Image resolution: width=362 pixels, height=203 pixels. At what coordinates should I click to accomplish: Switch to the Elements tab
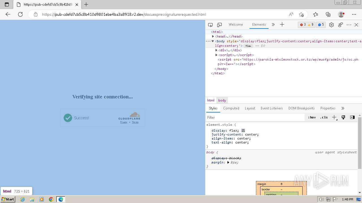coord(259,25)
